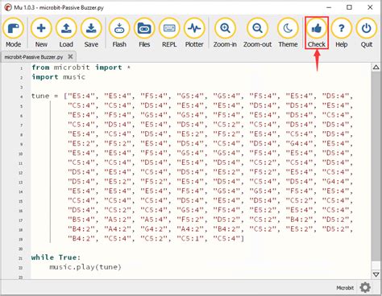Run Check on the code
This screenshot has height=296, width=382.
tap(317, 33)
